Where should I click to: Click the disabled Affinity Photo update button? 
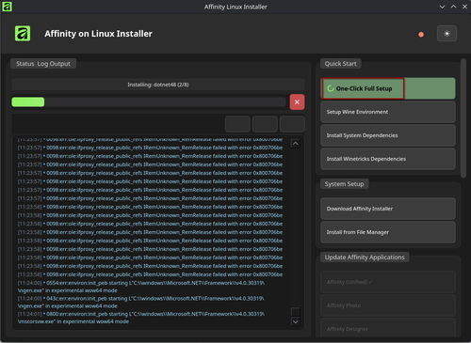pyautogui.click(x=388, y=305)
